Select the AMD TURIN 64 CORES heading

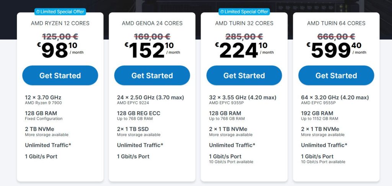(336, 23)
